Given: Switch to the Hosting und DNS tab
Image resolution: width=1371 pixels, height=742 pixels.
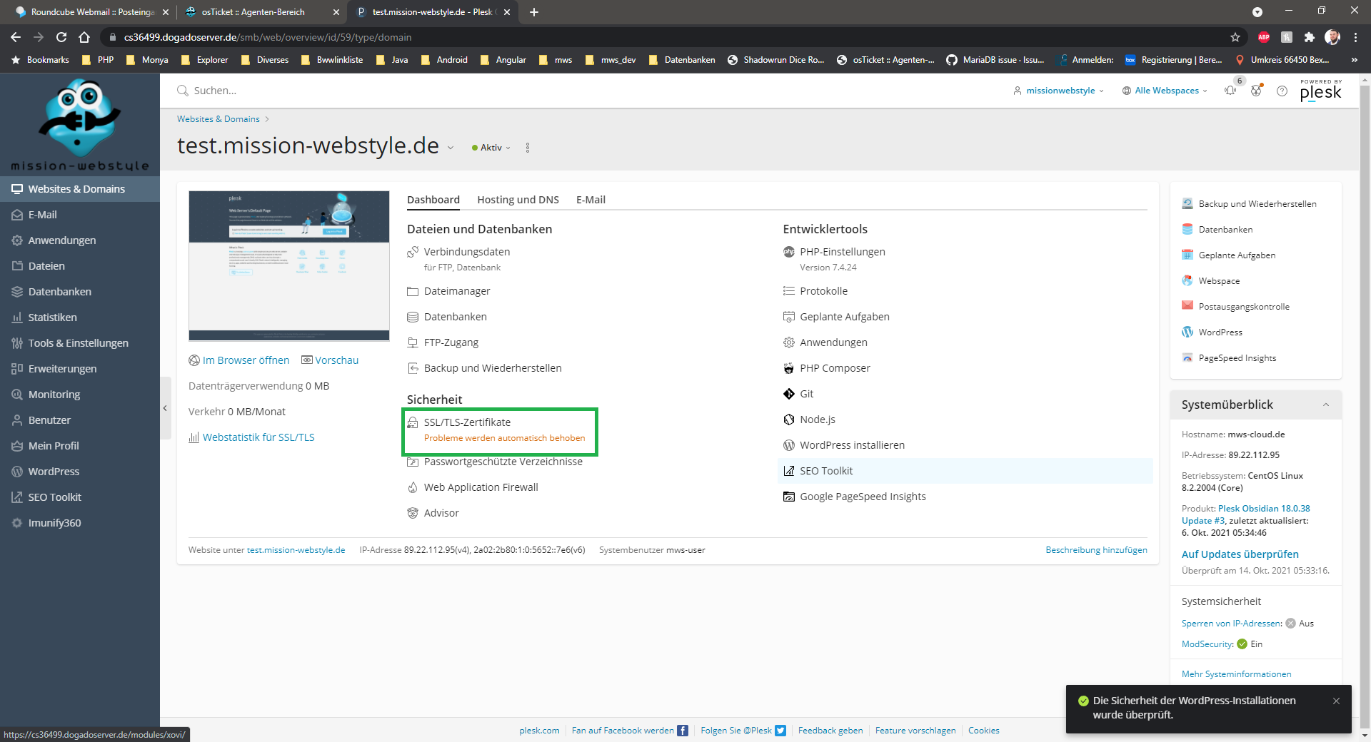Looking at the screenshot, I should (518, 200).
